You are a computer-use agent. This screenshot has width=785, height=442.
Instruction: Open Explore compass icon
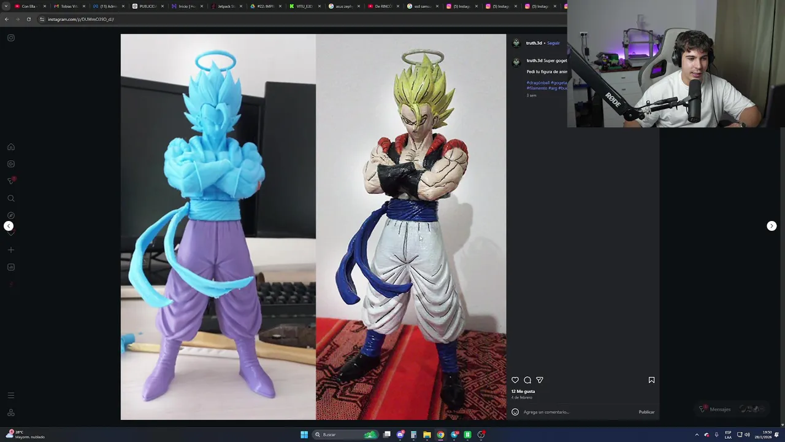(x=11, y=215)
